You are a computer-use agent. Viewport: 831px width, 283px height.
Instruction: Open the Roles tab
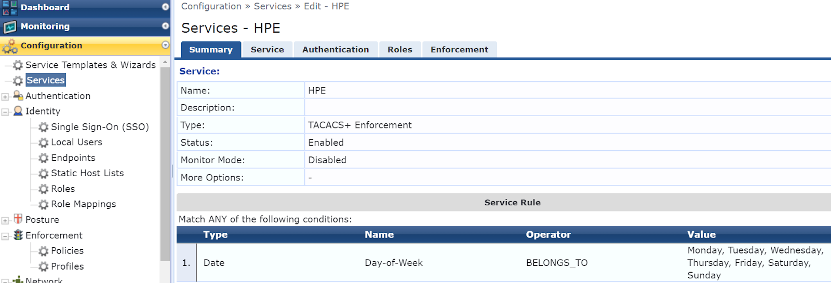400,50
